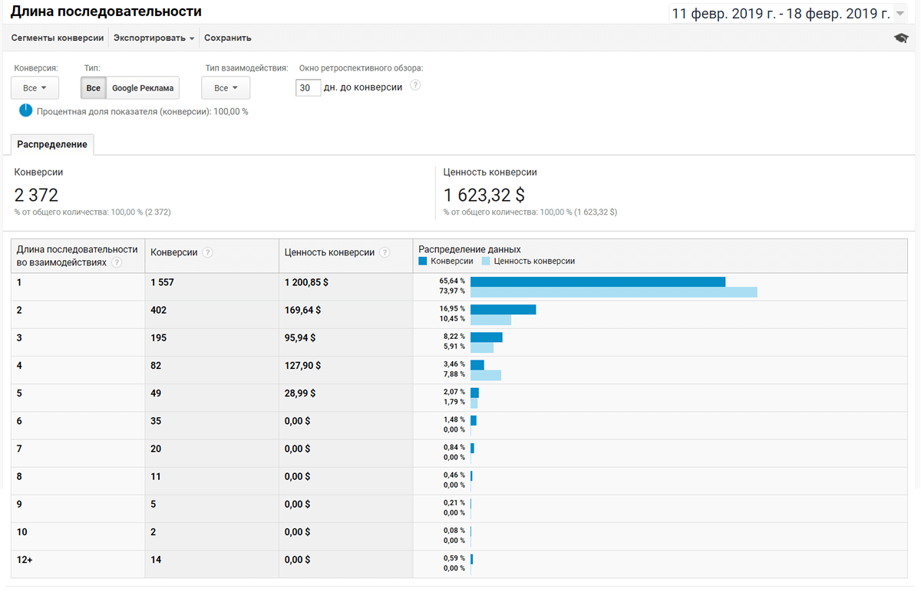Click the lookback window "30" input field

pos(308,87)
